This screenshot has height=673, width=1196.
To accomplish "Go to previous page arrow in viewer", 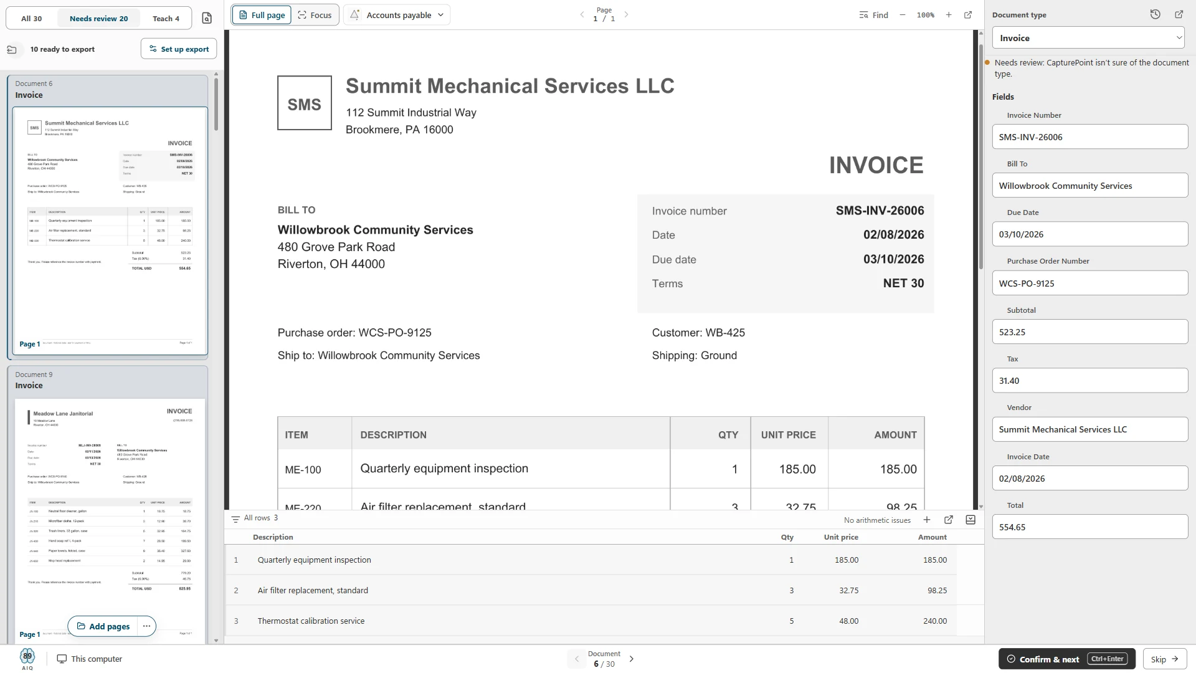I will point(582,14).
